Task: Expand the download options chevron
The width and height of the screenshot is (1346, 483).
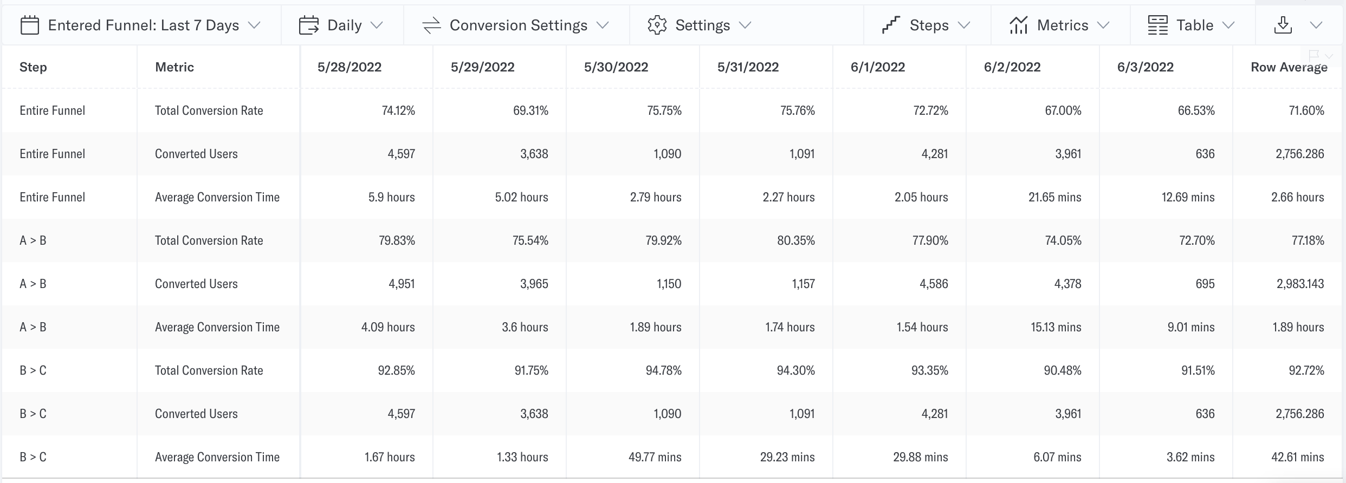Action: [x=1316, y=25]
